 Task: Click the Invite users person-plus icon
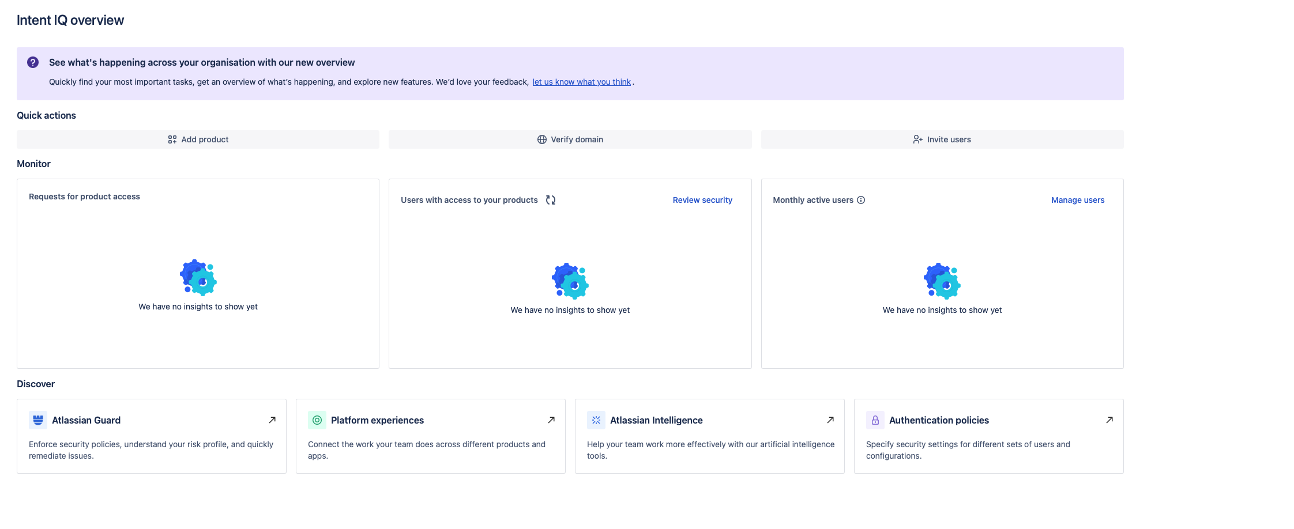click(917, 139)
